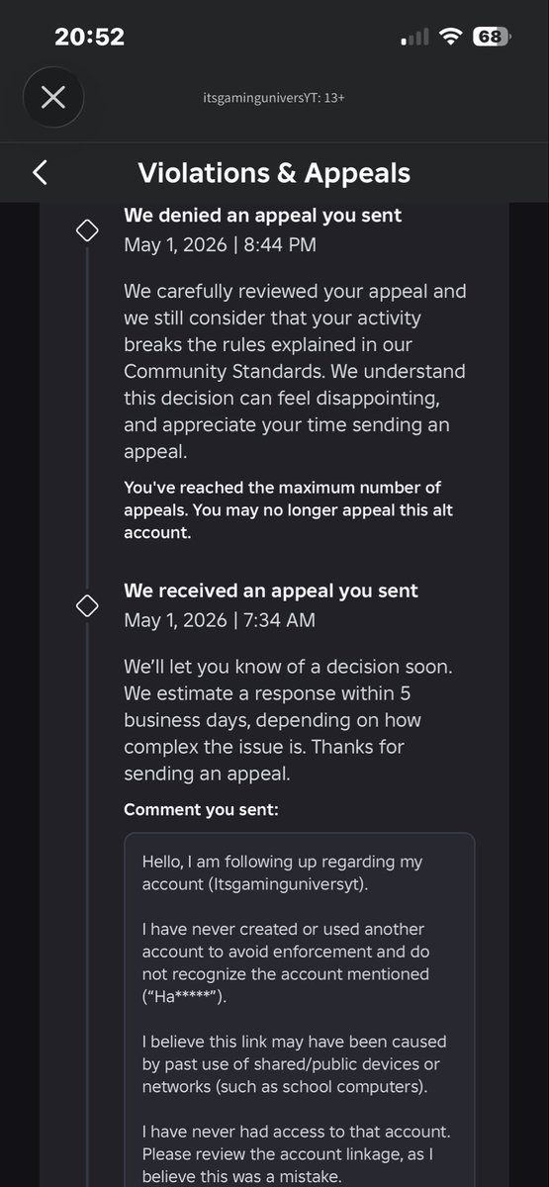
Task: Tap the 'Comment you sent:' label
Action: [x=202, y=810]
